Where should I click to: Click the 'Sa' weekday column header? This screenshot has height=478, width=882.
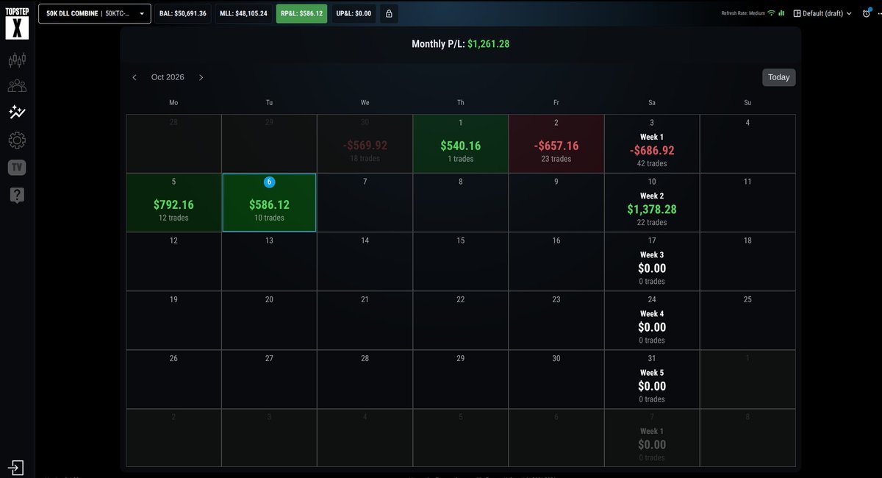click(652, 102)
